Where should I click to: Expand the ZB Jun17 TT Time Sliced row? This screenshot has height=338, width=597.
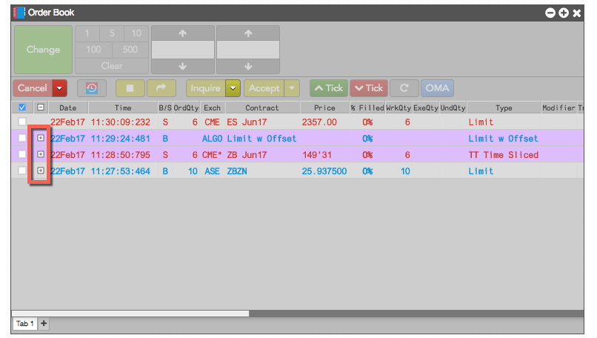point(40,154)
